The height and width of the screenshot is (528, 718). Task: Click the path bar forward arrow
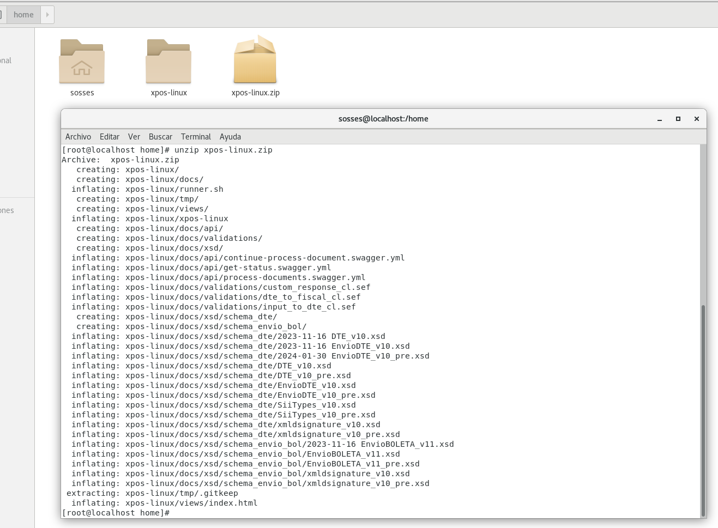47,15
